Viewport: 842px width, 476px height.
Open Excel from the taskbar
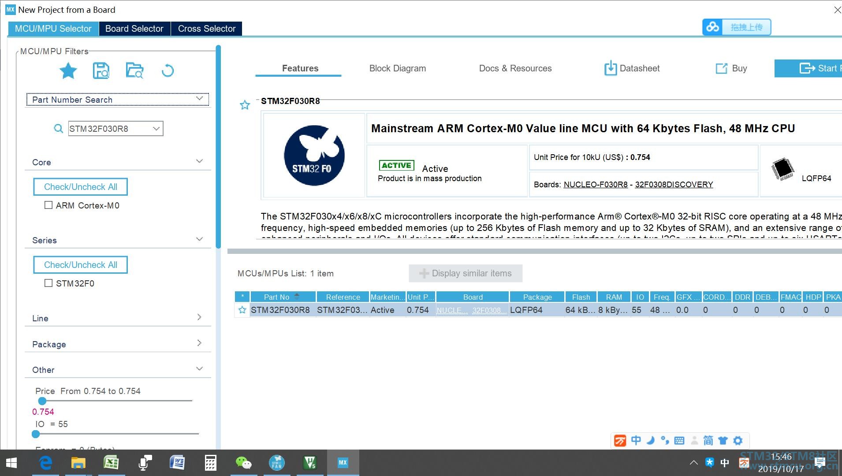click(x=111, y=463)
